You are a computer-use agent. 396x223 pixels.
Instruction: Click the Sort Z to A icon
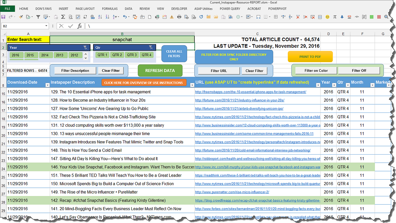(x=108, y=17)
